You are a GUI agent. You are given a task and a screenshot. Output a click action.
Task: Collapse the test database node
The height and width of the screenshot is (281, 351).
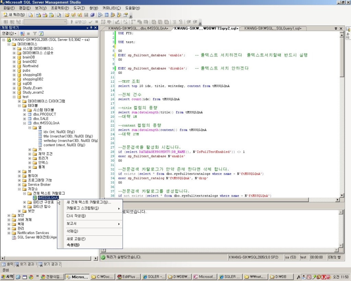coord(14,97)
